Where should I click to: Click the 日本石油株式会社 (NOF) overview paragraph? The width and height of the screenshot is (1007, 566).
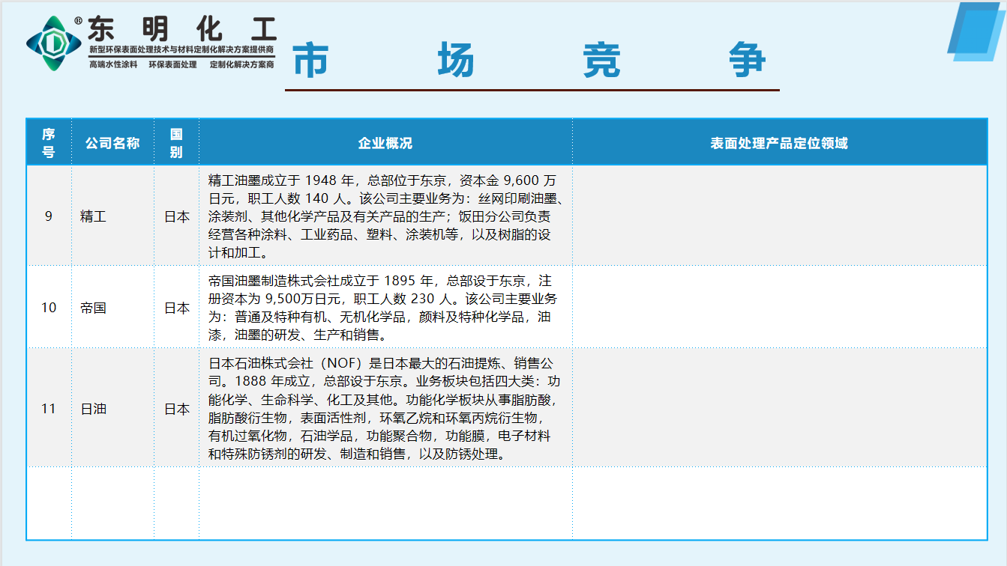384,409
